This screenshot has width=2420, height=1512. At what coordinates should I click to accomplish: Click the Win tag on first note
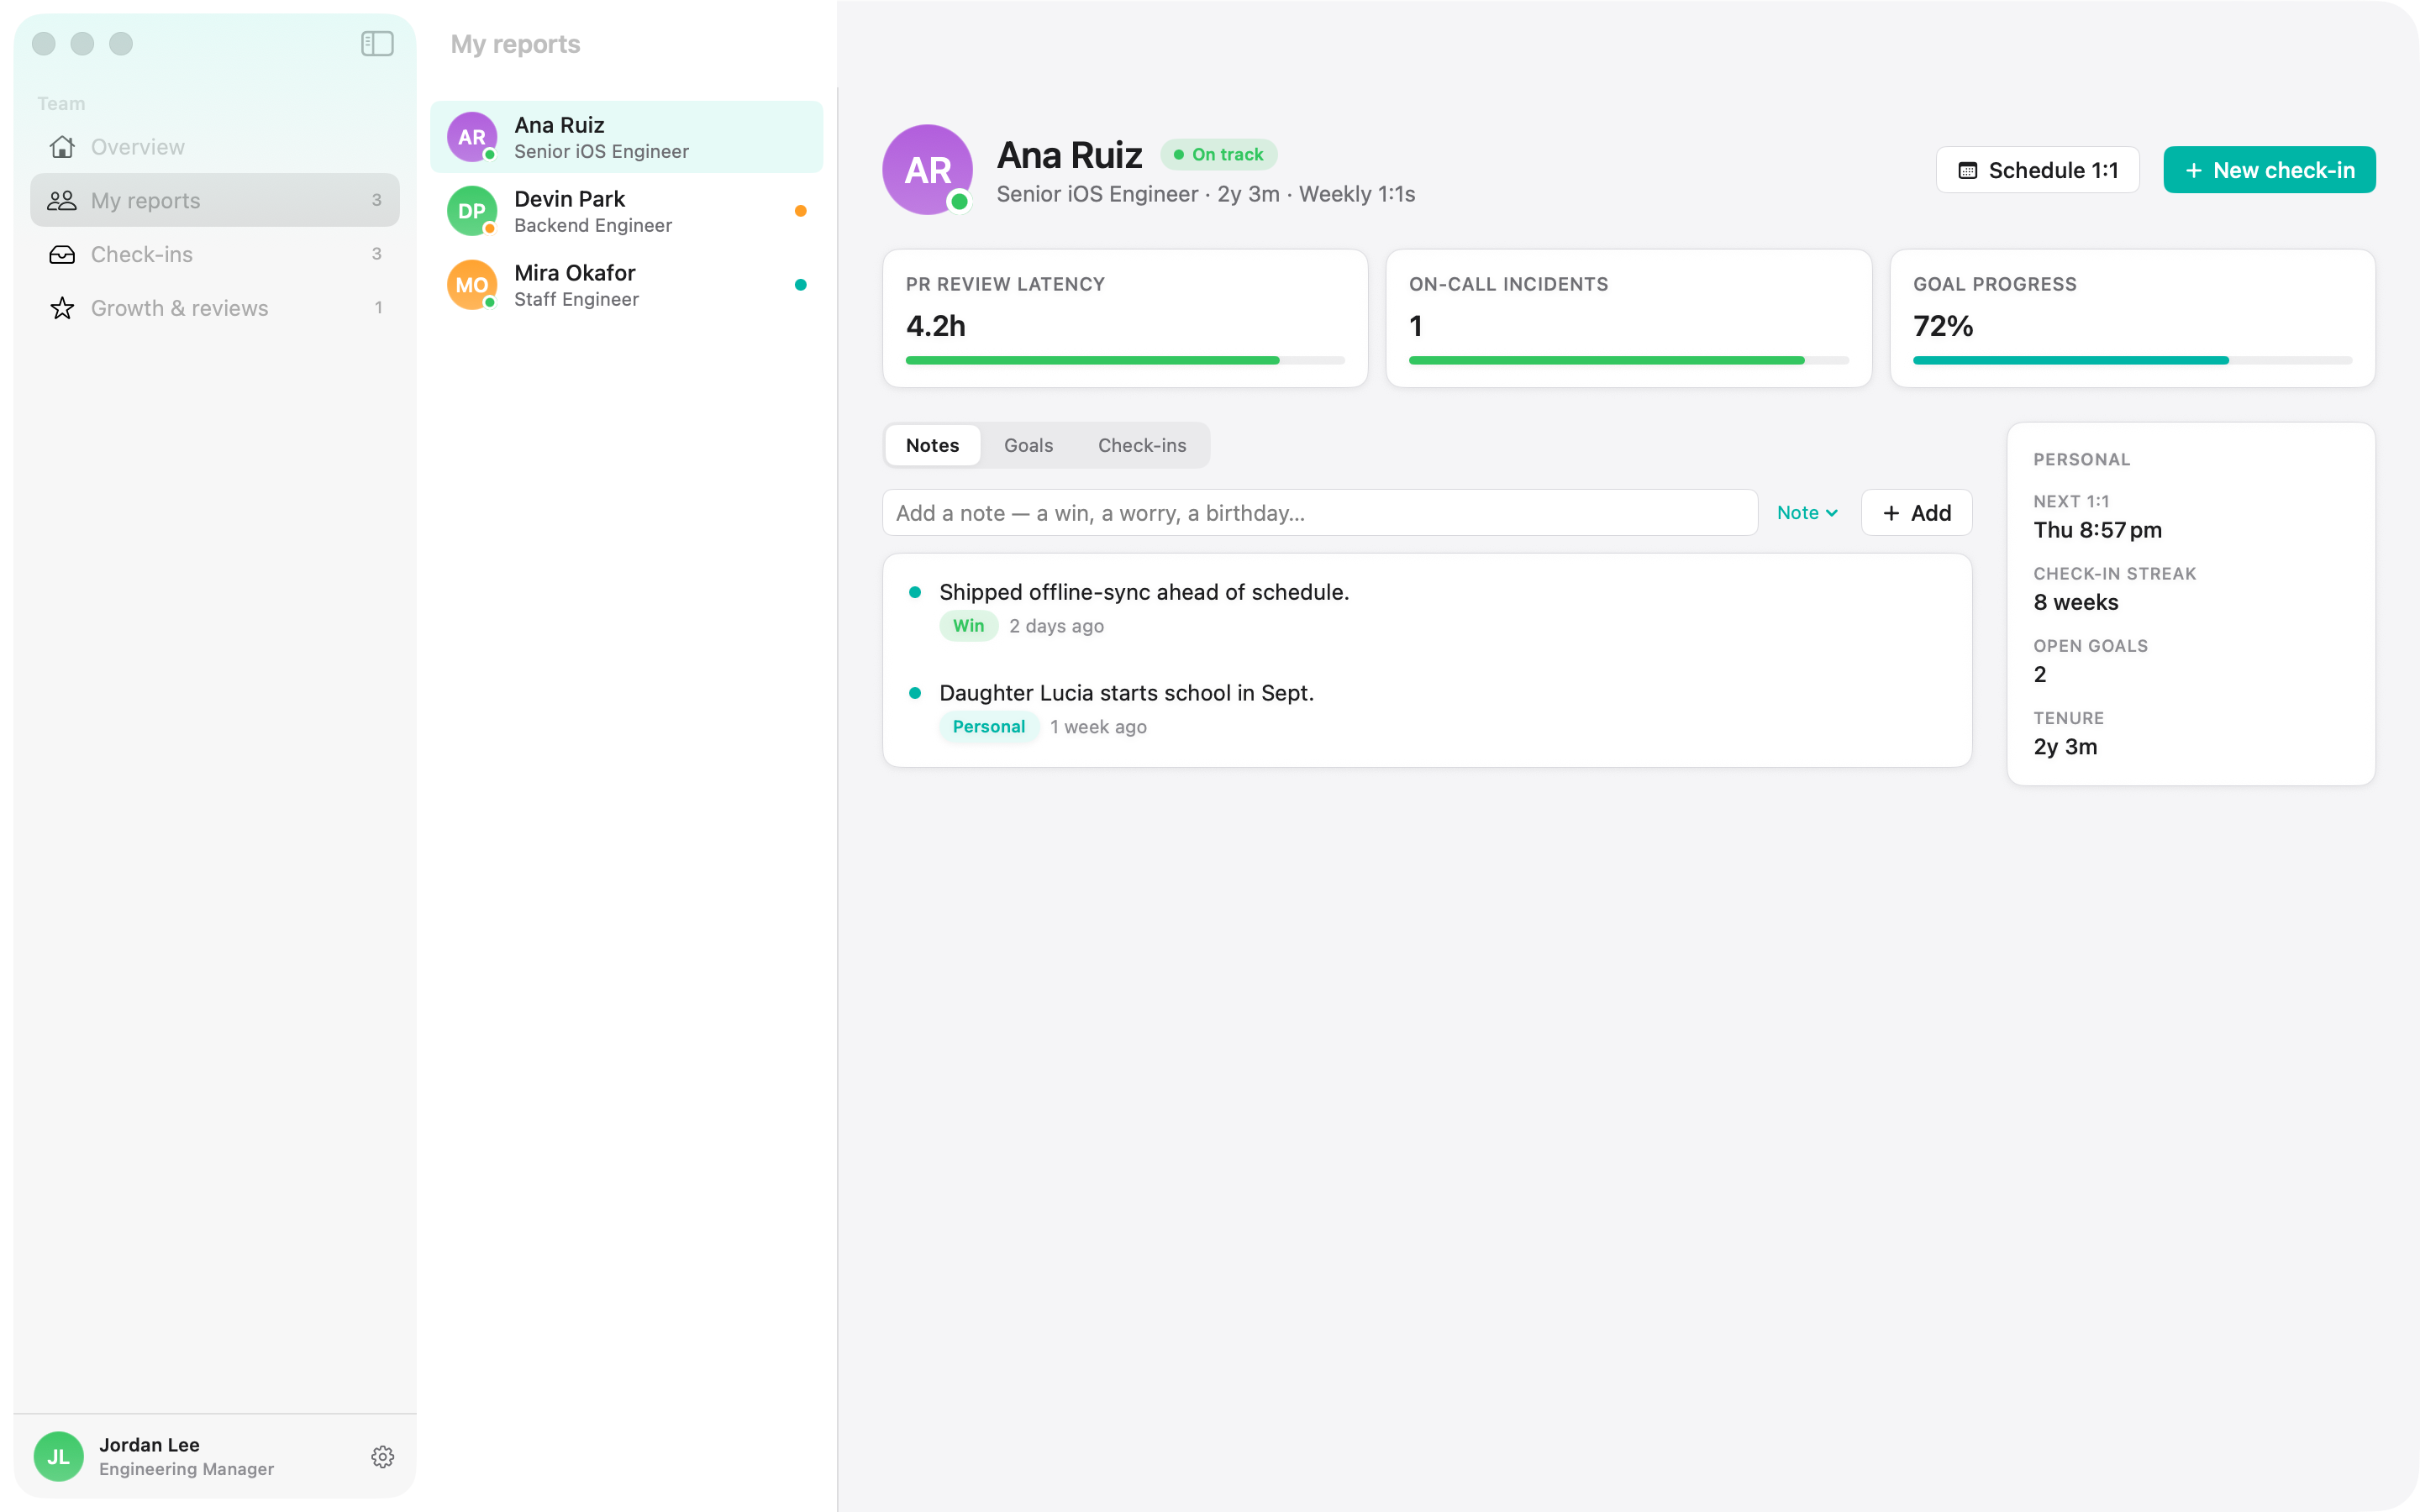pos(968,626)
